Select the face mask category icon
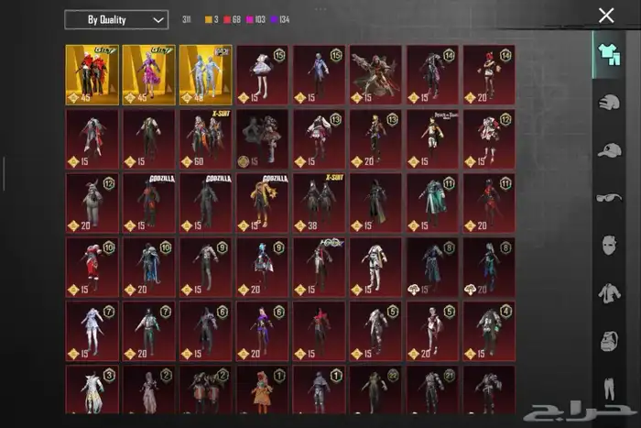This screenshot has height=428, width=641. coord(609,246)
